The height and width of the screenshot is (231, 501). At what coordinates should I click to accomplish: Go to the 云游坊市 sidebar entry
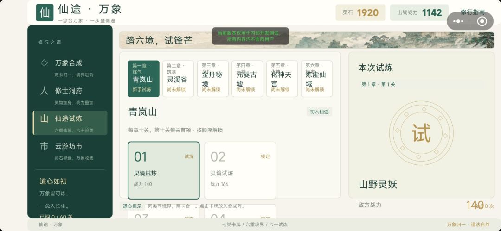[71, 150]
